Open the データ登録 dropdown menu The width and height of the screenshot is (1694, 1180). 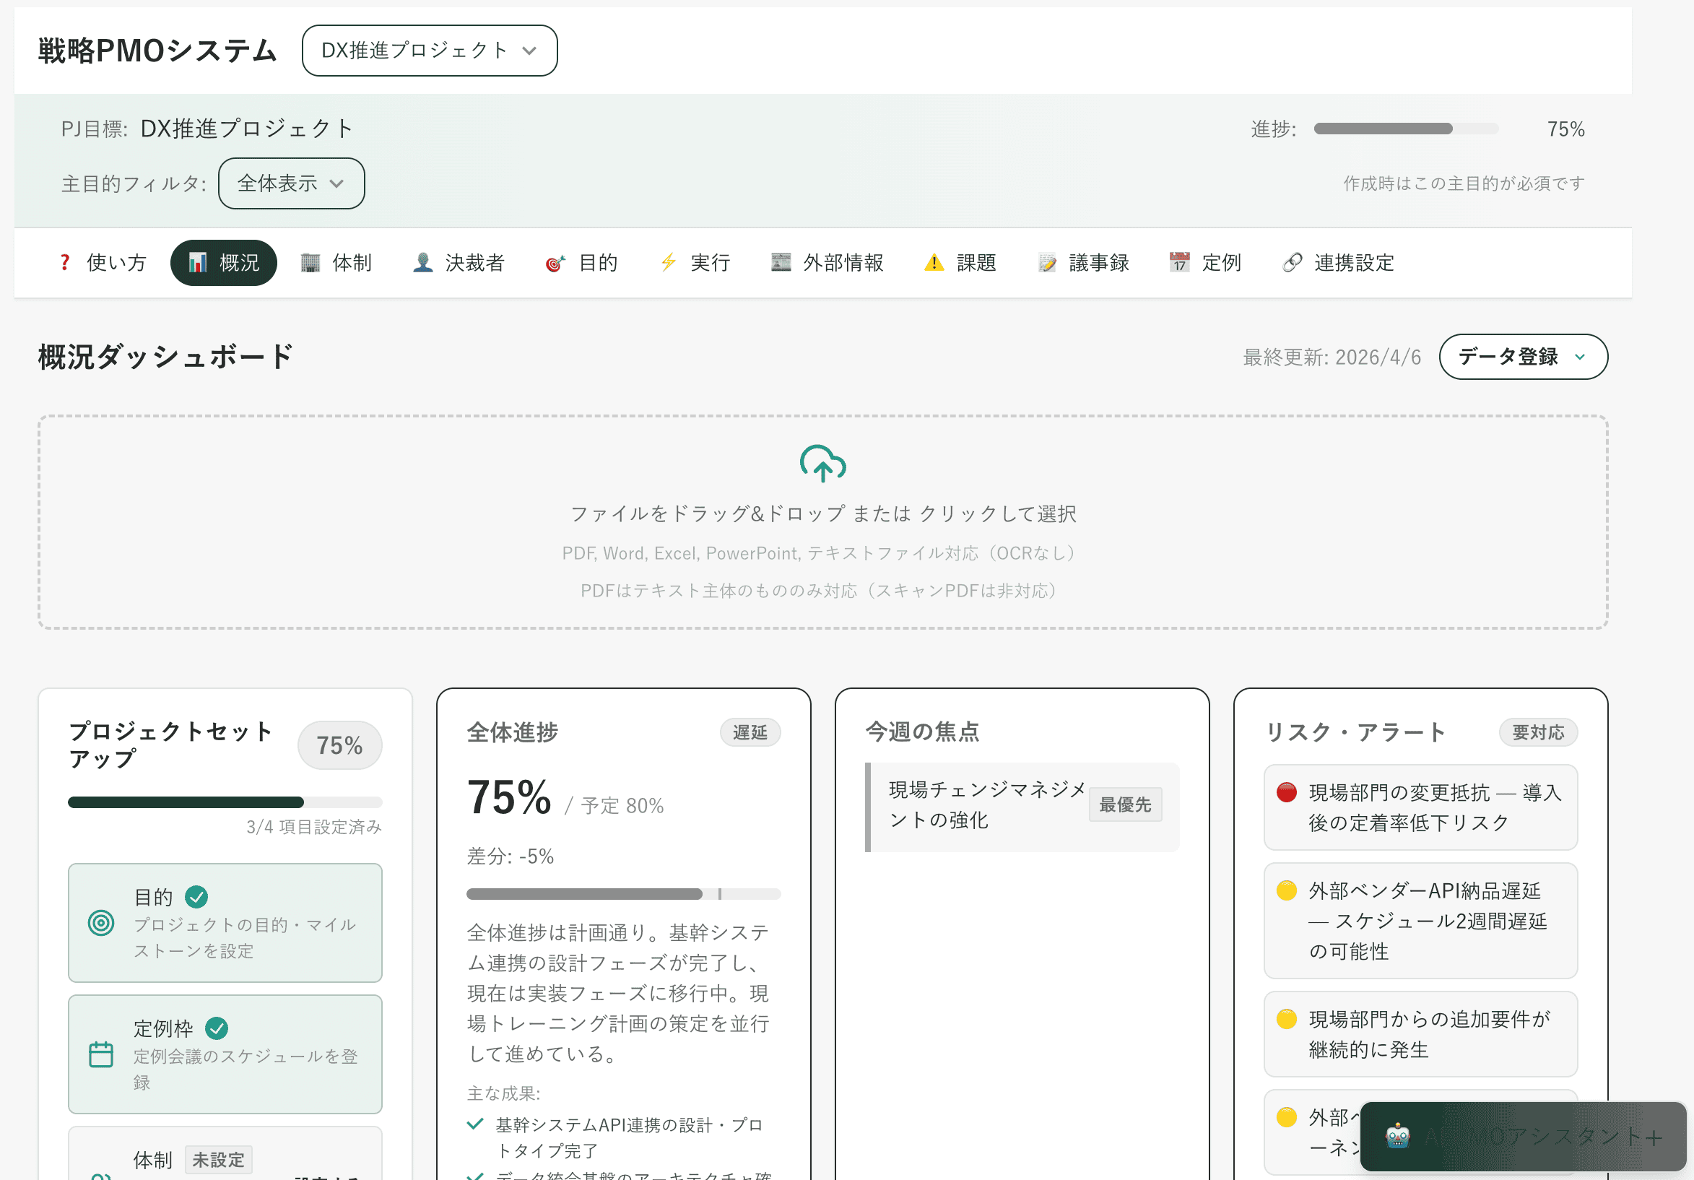pos(1524,357)
